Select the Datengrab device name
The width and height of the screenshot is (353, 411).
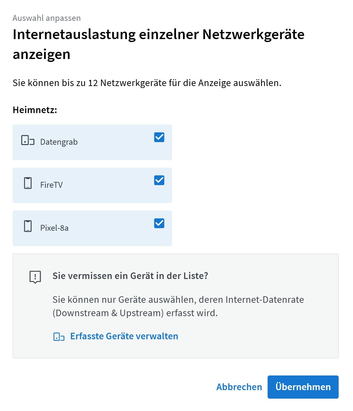(59, 142)
